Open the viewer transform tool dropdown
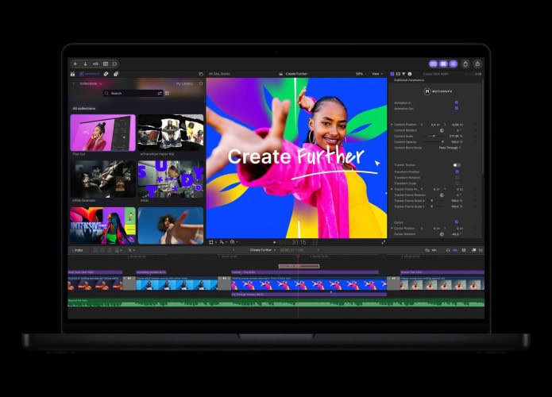 (x=213, y=242)
